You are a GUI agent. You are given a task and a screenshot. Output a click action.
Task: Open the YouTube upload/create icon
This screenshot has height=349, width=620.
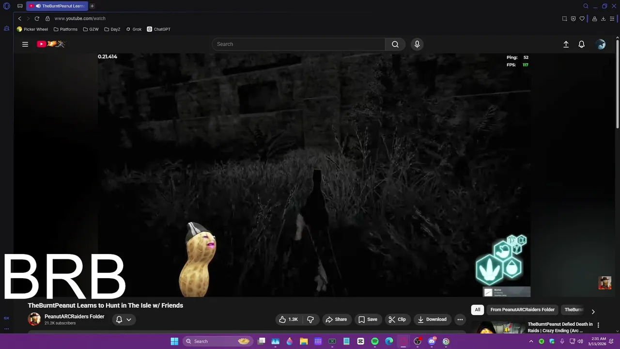[566, 44]
